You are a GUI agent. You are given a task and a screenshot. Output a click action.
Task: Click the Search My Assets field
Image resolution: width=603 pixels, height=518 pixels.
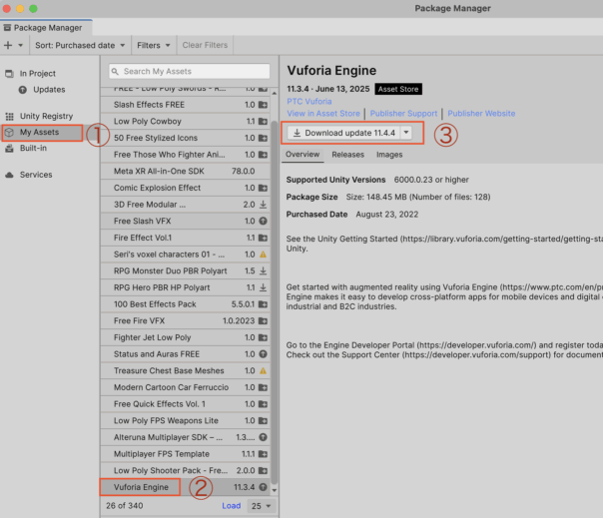[x=190, y=71]
